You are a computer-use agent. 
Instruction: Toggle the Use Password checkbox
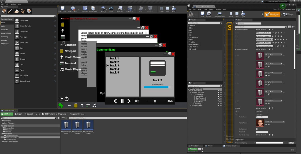(x=257, y=129)
